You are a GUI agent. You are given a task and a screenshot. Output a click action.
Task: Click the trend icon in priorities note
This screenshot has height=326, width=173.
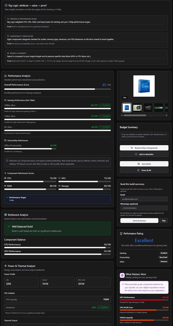click(x=122, y=284)
